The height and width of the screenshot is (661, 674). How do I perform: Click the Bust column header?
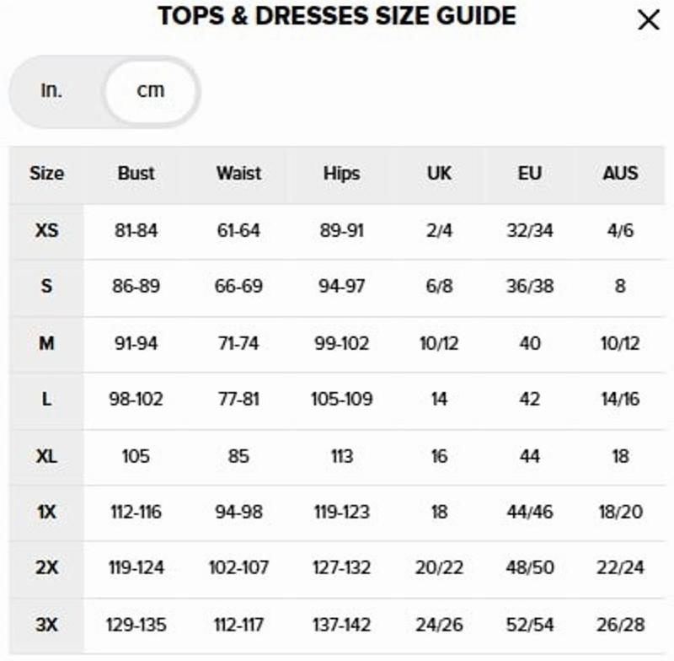pyautogui.click(x=136, y=174)
